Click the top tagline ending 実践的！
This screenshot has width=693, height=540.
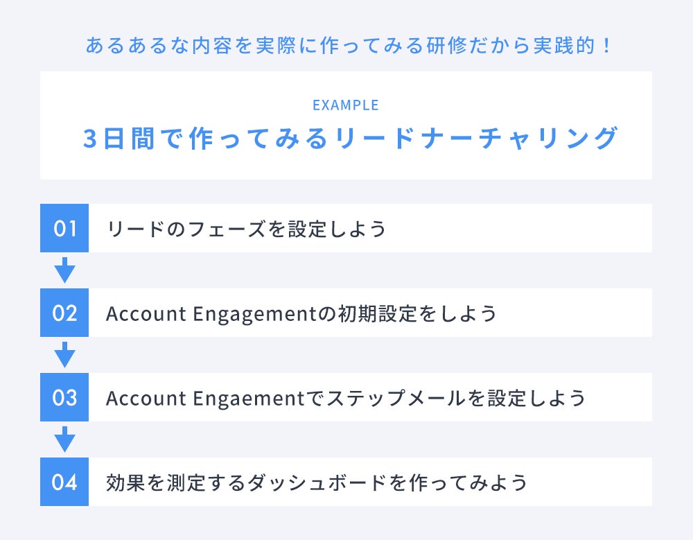(x=346, y=46)
